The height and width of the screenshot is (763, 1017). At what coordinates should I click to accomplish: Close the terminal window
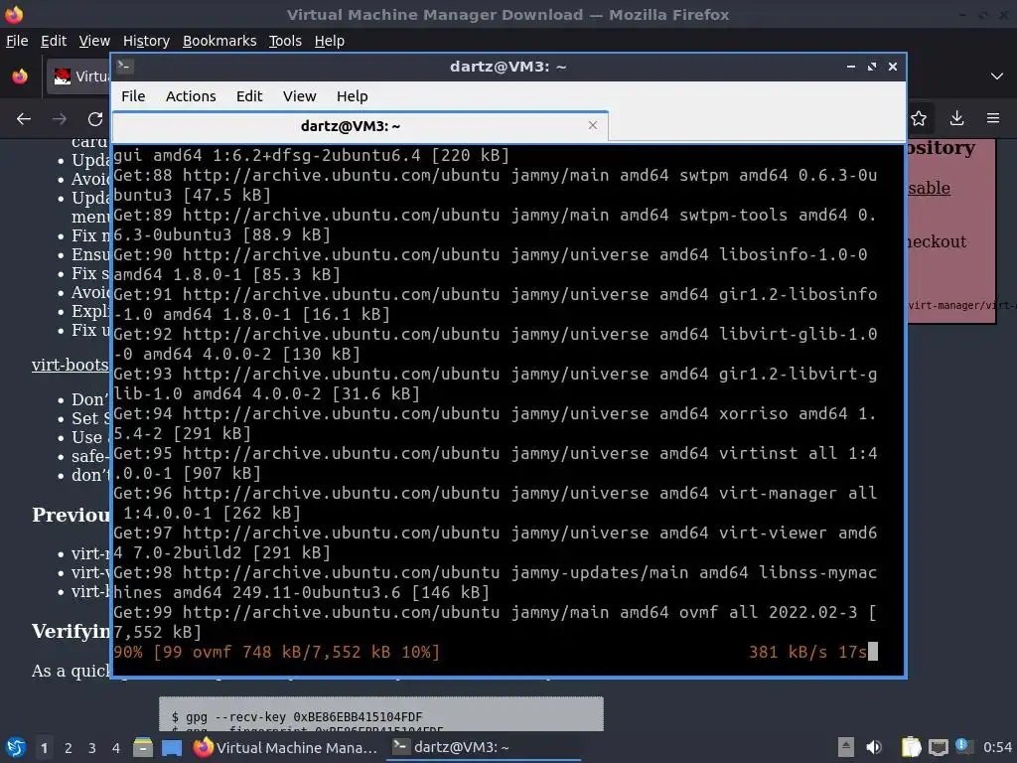pyautogui.click(x=893, y=67)
